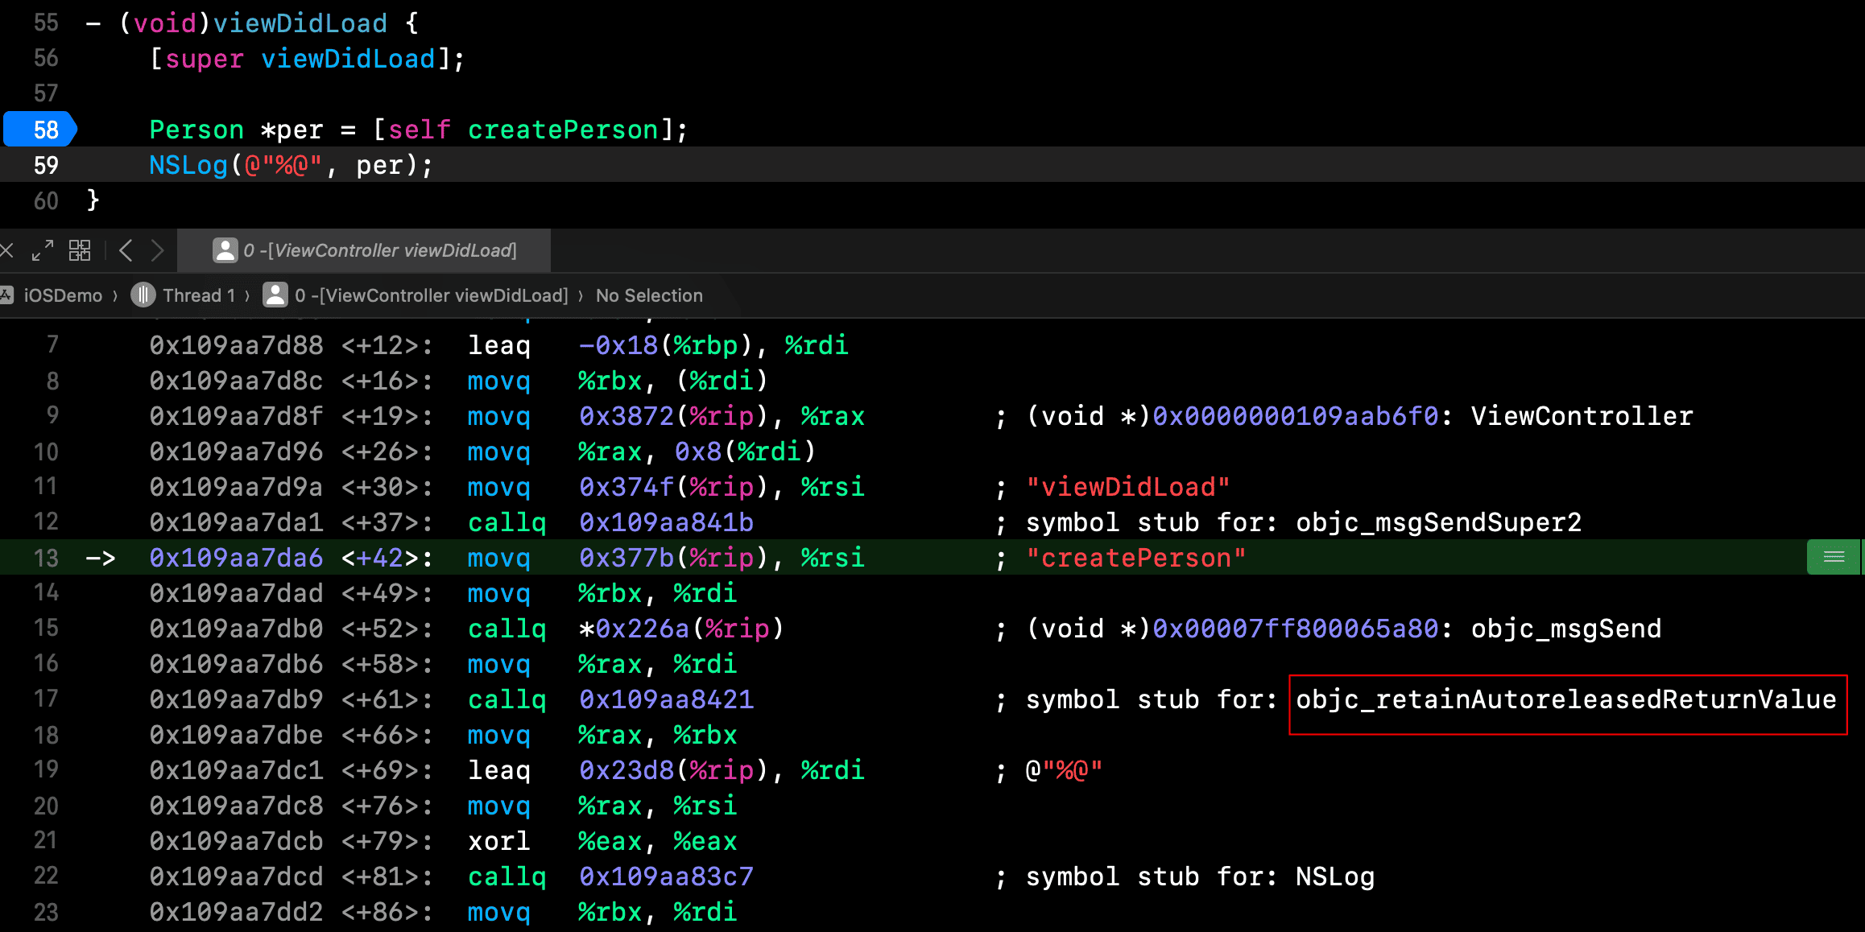The image size is (1865, 932).
Task: Open the No Selection jump bar menu
Action: pos(649,295)
